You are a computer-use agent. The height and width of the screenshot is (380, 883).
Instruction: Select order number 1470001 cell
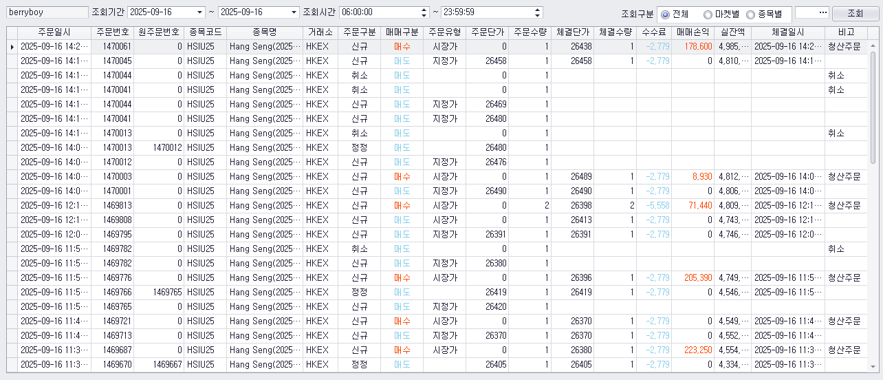pos(113,191)
